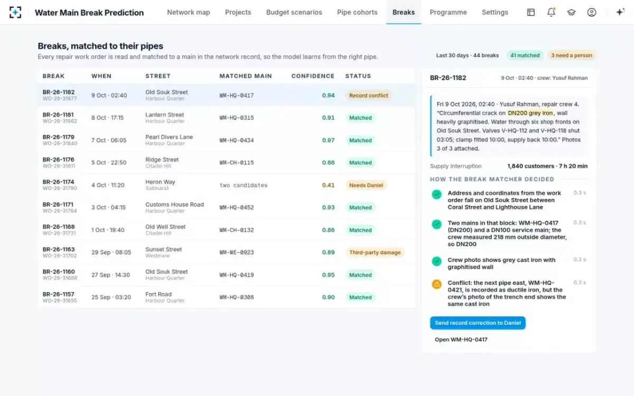Click the Third-party damage status badge
The image size is (634, 396).
tap(375, 252)
